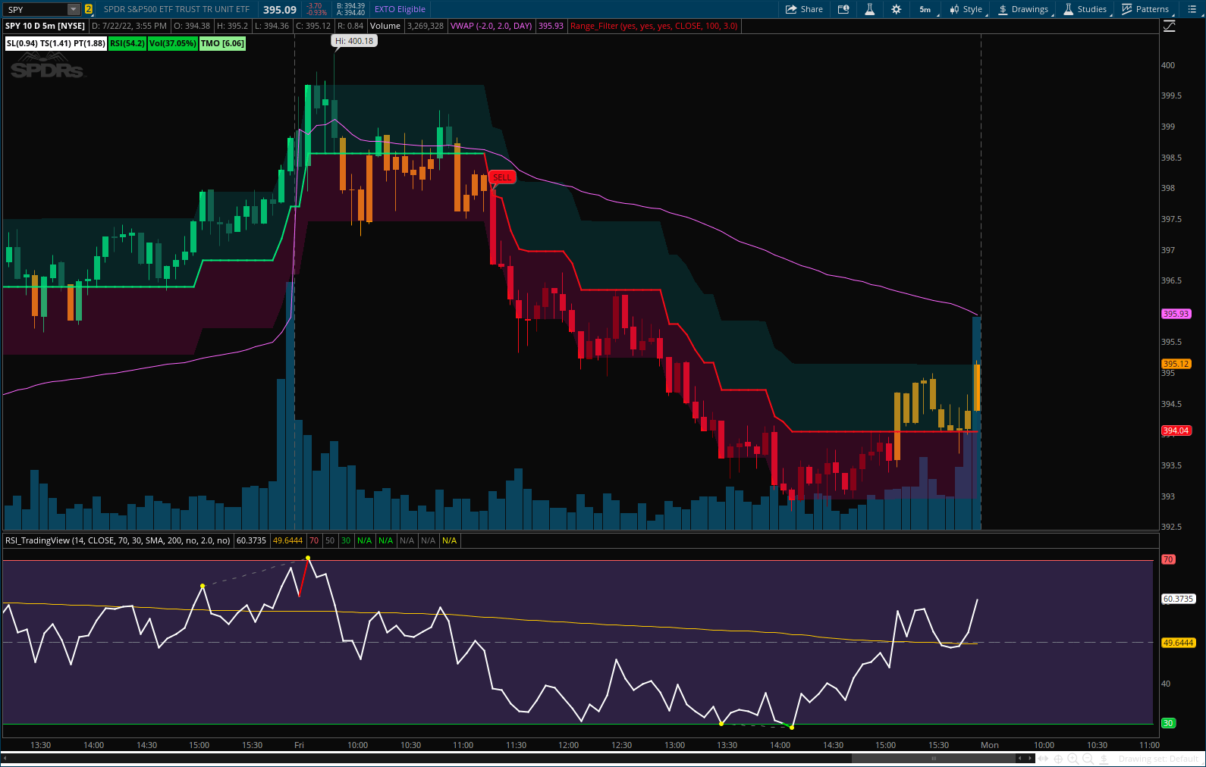Expand the Patterns menu
The image size is (1206, 767).
[1145, 9]
